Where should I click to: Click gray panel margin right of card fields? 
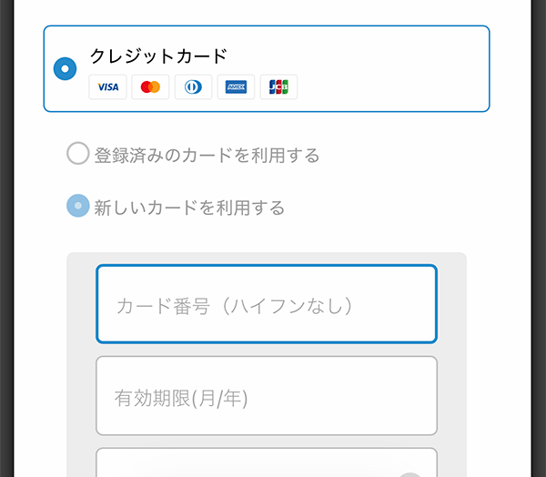pyautogui.click(x=452, y=364)
